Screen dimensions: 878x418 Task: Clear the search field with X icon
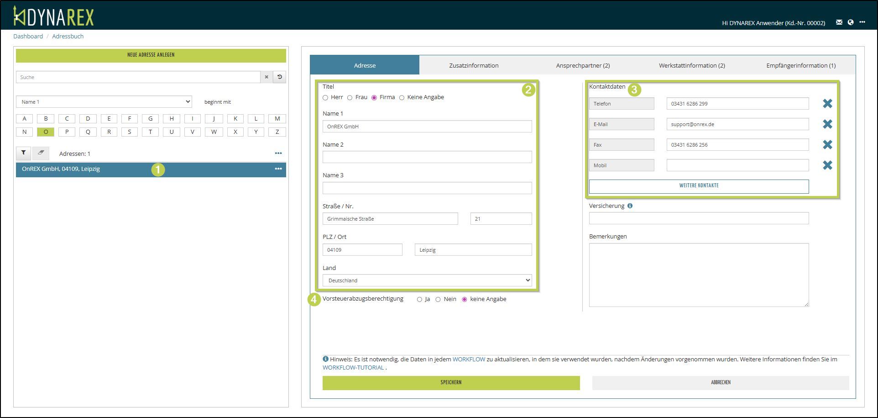(267, 77)
